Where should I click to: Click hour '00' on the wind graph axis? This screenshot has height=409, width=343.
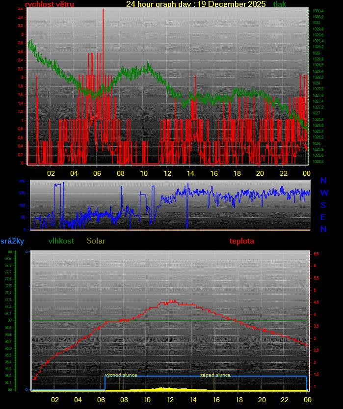click(x=306, y=173)
